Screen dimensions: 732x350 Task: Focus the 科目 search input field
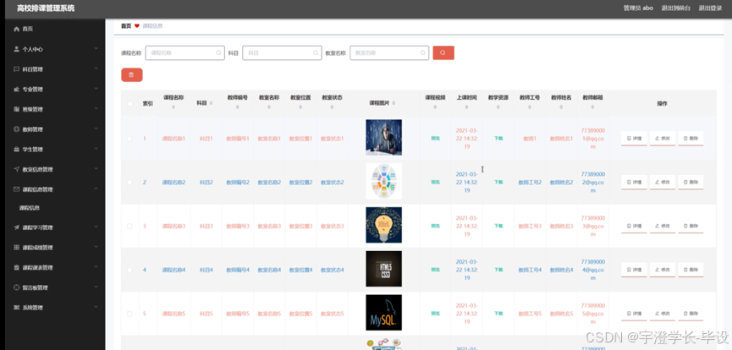(282, 52)
